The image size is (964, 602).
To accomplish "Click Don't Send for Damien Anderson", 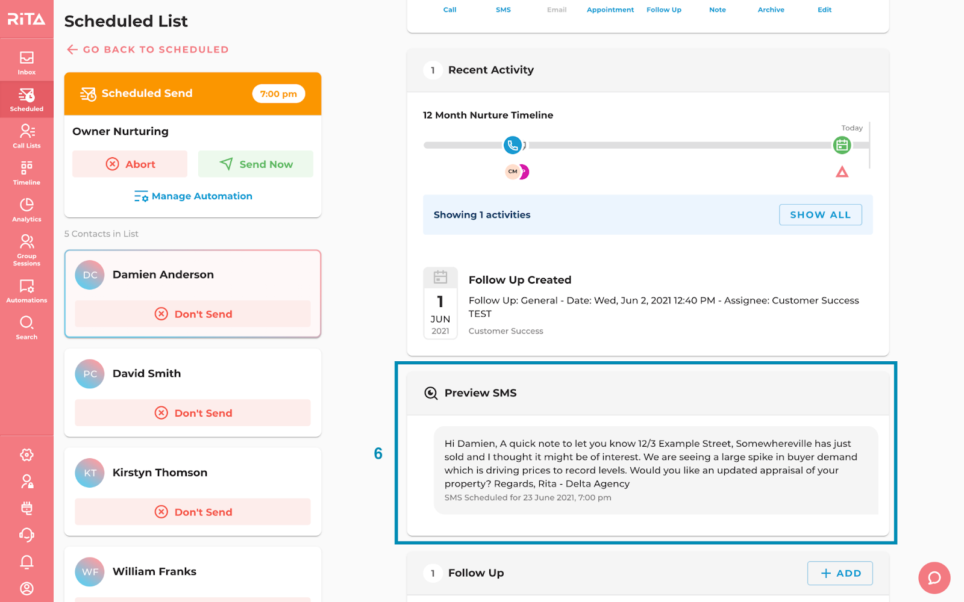I will coord(193,314).
